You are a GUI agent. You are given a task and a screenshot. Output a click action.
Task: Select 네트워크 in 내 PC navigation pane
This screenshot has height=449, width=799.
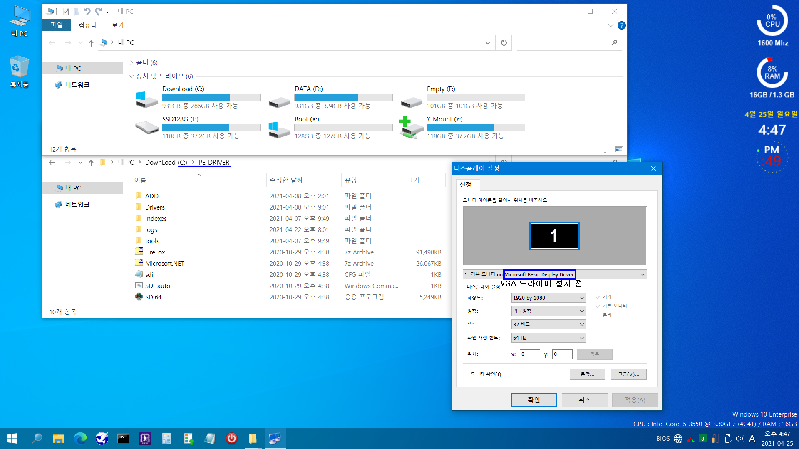point(77,85)
